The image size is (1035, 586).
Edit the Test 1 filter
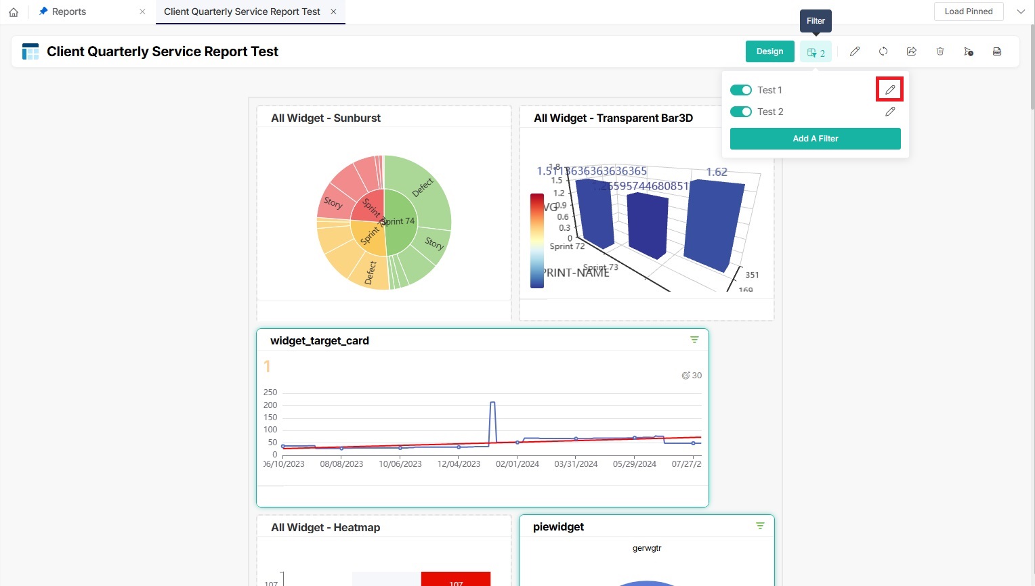tap(890, 90)
